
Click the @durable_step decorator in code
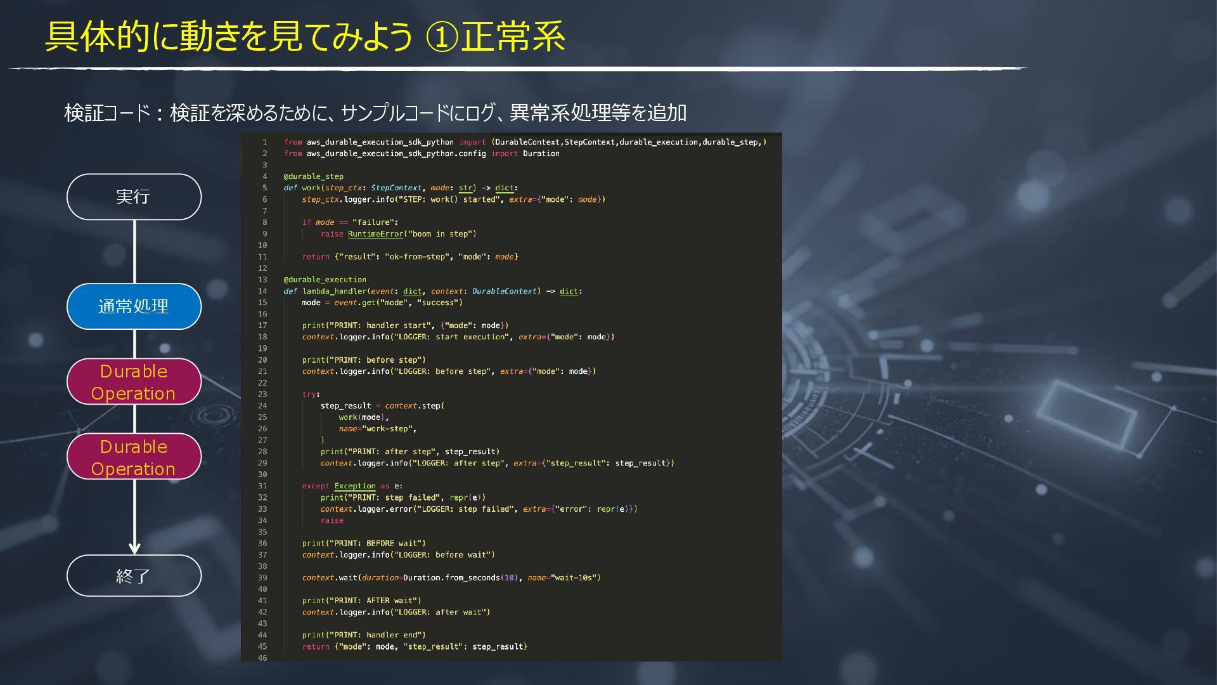[x=313, y=176]
